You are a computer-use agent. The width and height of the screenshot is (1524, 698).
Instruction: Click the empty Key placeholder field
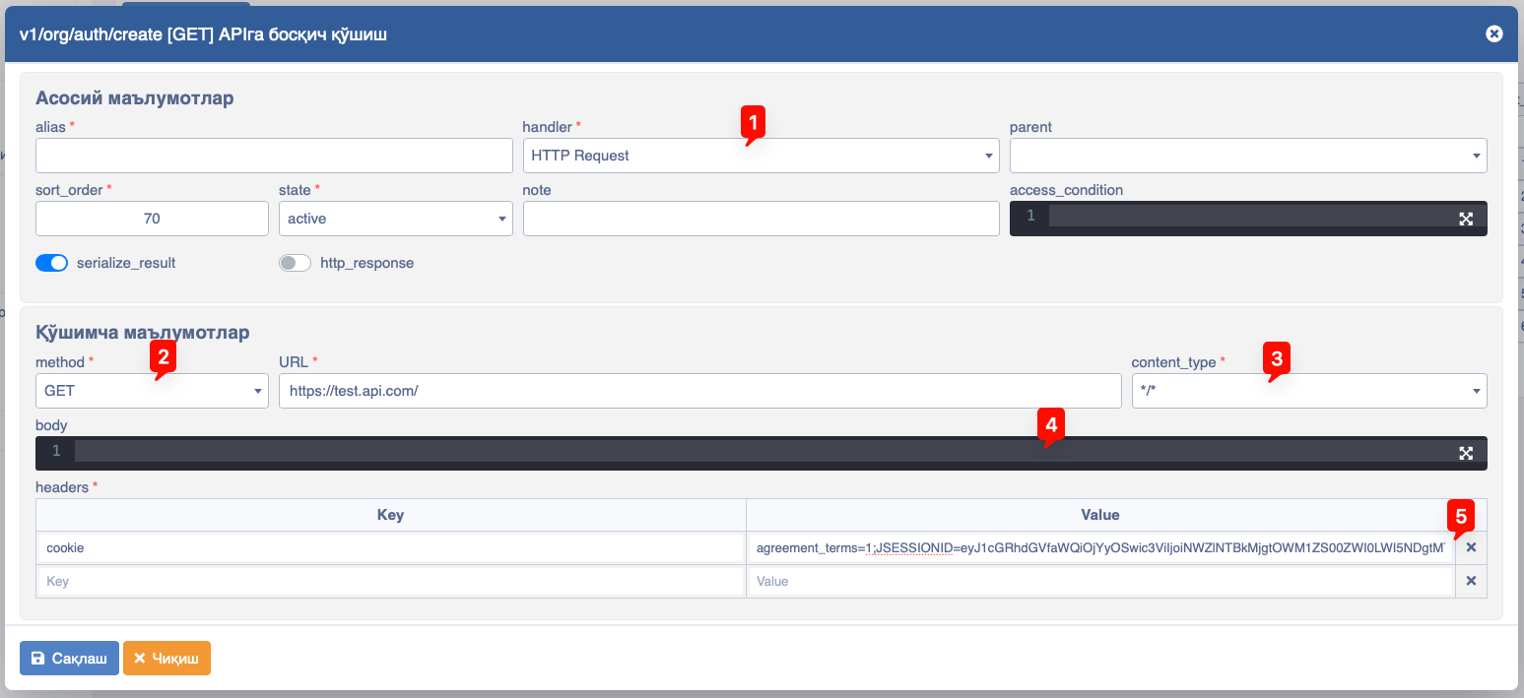pyautogui.click(x=391, y=581)
